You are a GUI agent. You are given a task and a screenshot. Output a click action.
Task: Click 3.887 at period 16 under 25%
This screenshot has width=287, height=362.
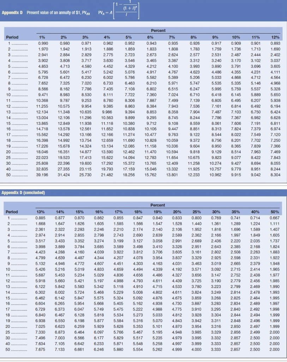(196, 304)
